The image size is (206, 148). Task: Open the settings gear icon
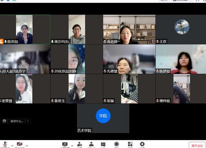pos(142,144)
